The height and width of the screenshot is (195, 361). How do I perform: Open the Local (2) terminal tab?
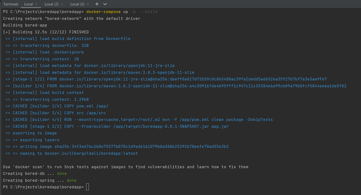pos(51,4)
